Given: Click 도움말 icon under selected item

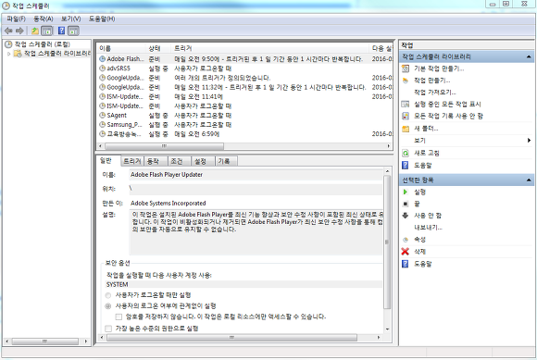Looking at the screenshot, I should tap(406, 264).
